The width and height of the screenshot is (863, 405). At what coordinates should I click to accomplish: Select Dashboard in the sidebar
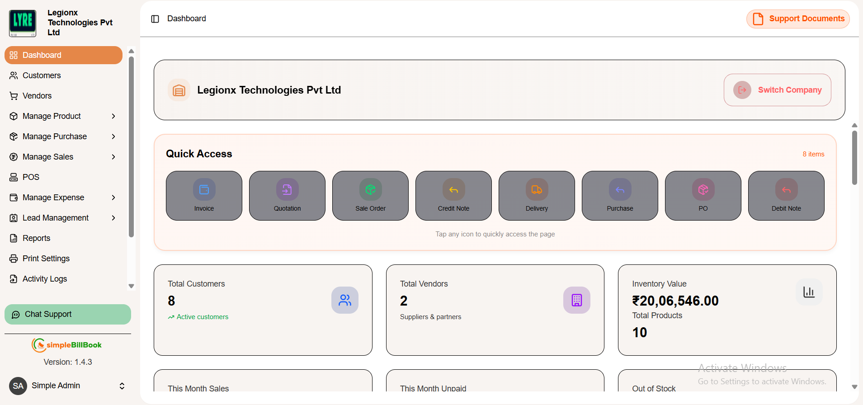click(x=63, y=55)
